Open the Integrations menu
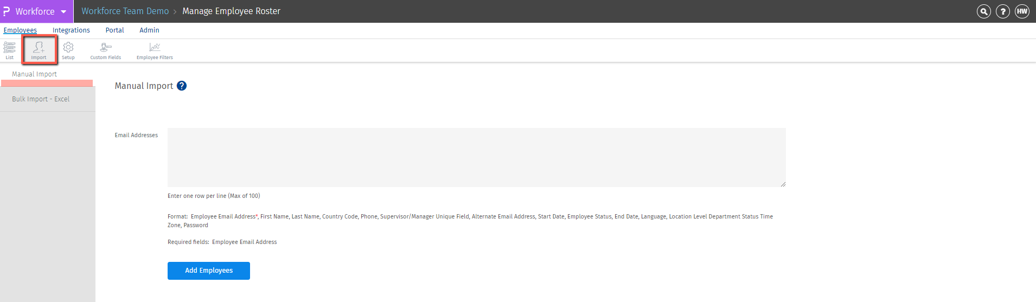 tap(71, 30)
